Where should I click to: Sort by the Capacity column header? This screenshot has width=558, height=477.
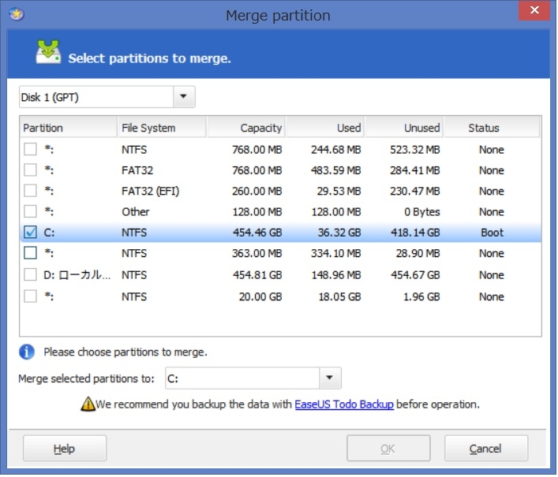pyautogui.click(x=245, y=128)
